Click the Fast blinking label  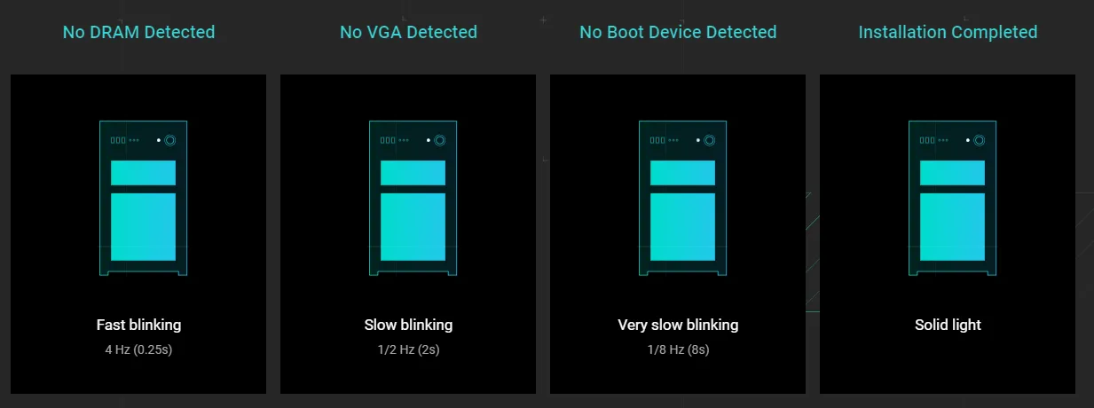coord(138,325)
